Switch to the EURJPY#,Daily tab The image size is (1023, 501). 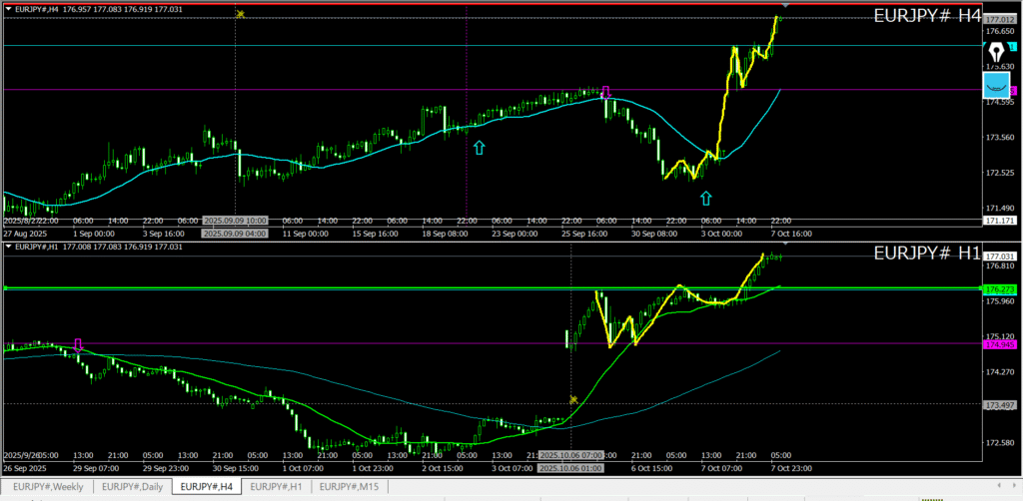click(x=133, y=487)
